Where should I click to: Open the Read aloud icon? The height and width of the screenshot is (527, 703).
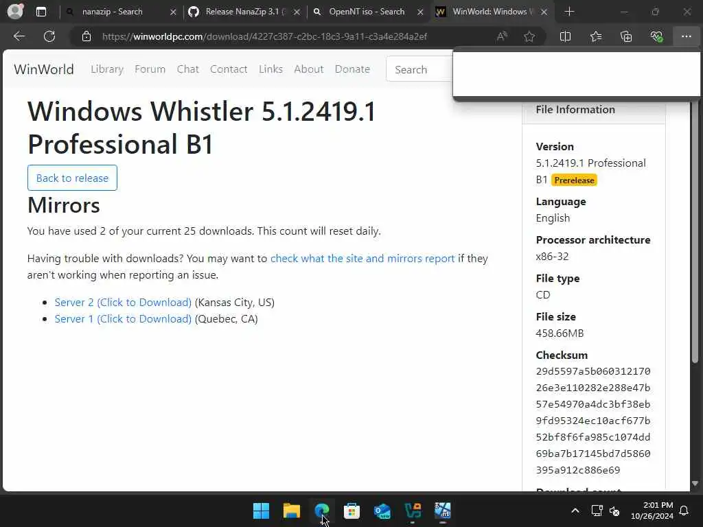(502, 36)
